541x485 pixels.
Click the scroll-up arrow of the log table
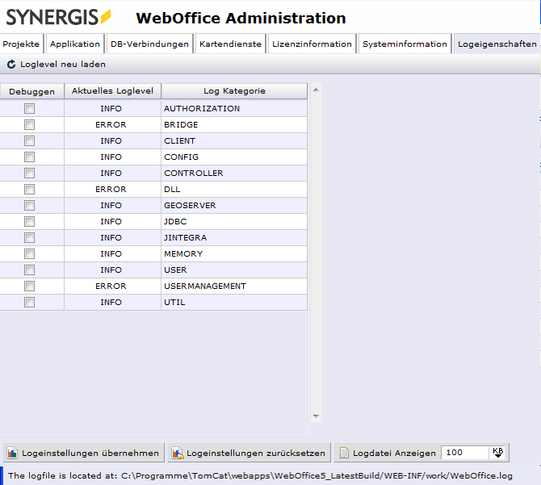tap(315, 90)
